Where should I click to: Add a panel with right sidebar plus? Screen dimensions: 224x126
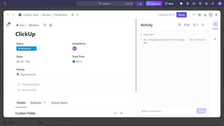tap(215, 39)
